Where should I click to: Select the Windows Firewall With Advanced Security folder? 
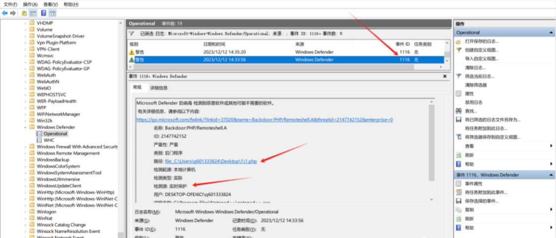(77, 147)
